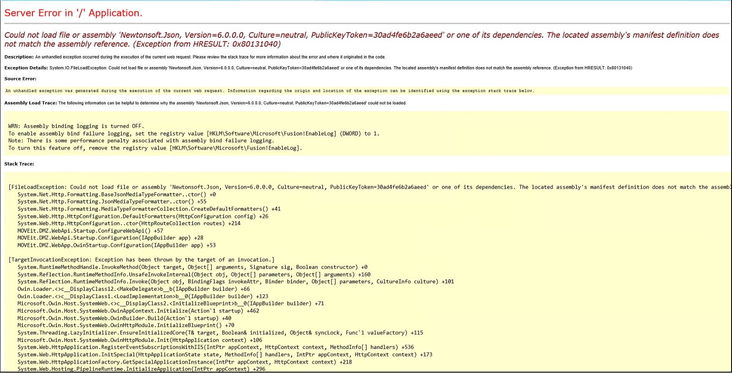Click the "MOVEit.DMZ.WebApi.Startup.ConfigureWebApi() +57" line
Image resolution: width=732 pixels, height=373 pixels.
[x=91, y=231]
